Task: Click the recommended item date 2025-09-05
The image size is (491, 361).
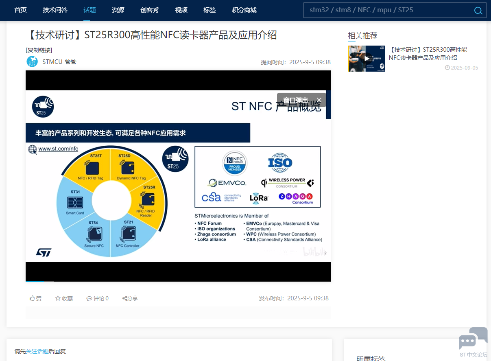Action: (462, 68)
